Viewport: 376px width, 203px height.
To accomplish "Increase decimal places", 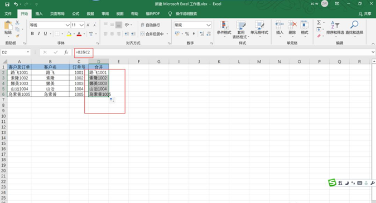I will coord(202,34).
